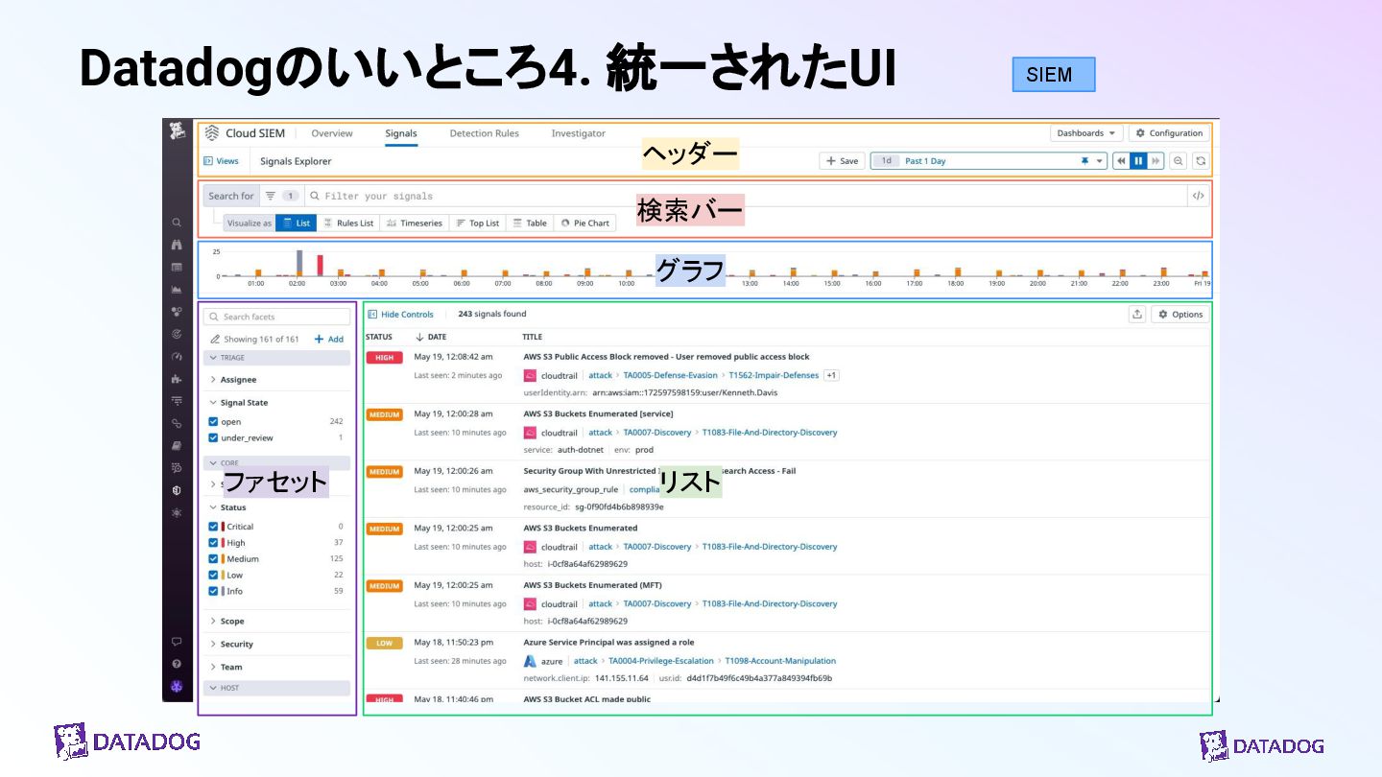This screenshot has height=777, width=1382.
Task: Uncheck the open signal state checkbox
Action: tap(213, 422)
